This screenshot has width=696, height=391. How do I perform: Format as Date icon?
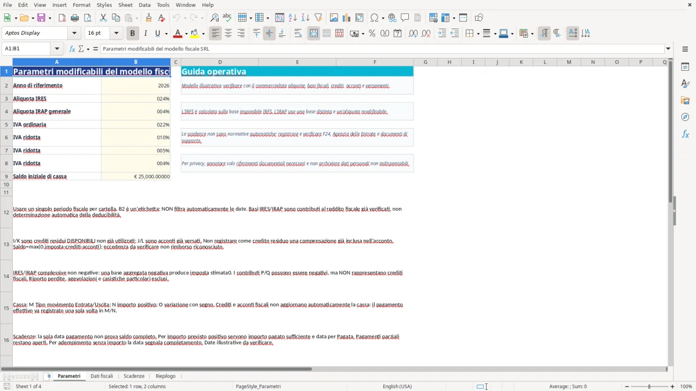click(x=397, y=34)
